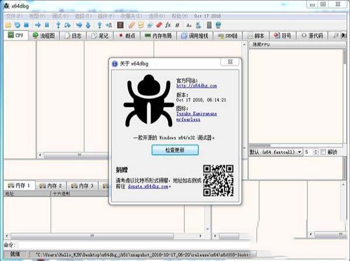Switch to the 笔记 tab

coord(100,36)
